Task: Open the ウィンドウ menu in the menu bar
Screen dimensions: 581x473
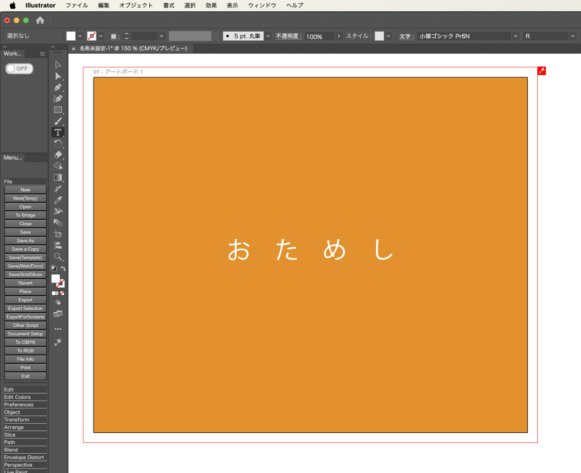Action: click(262, 5)
